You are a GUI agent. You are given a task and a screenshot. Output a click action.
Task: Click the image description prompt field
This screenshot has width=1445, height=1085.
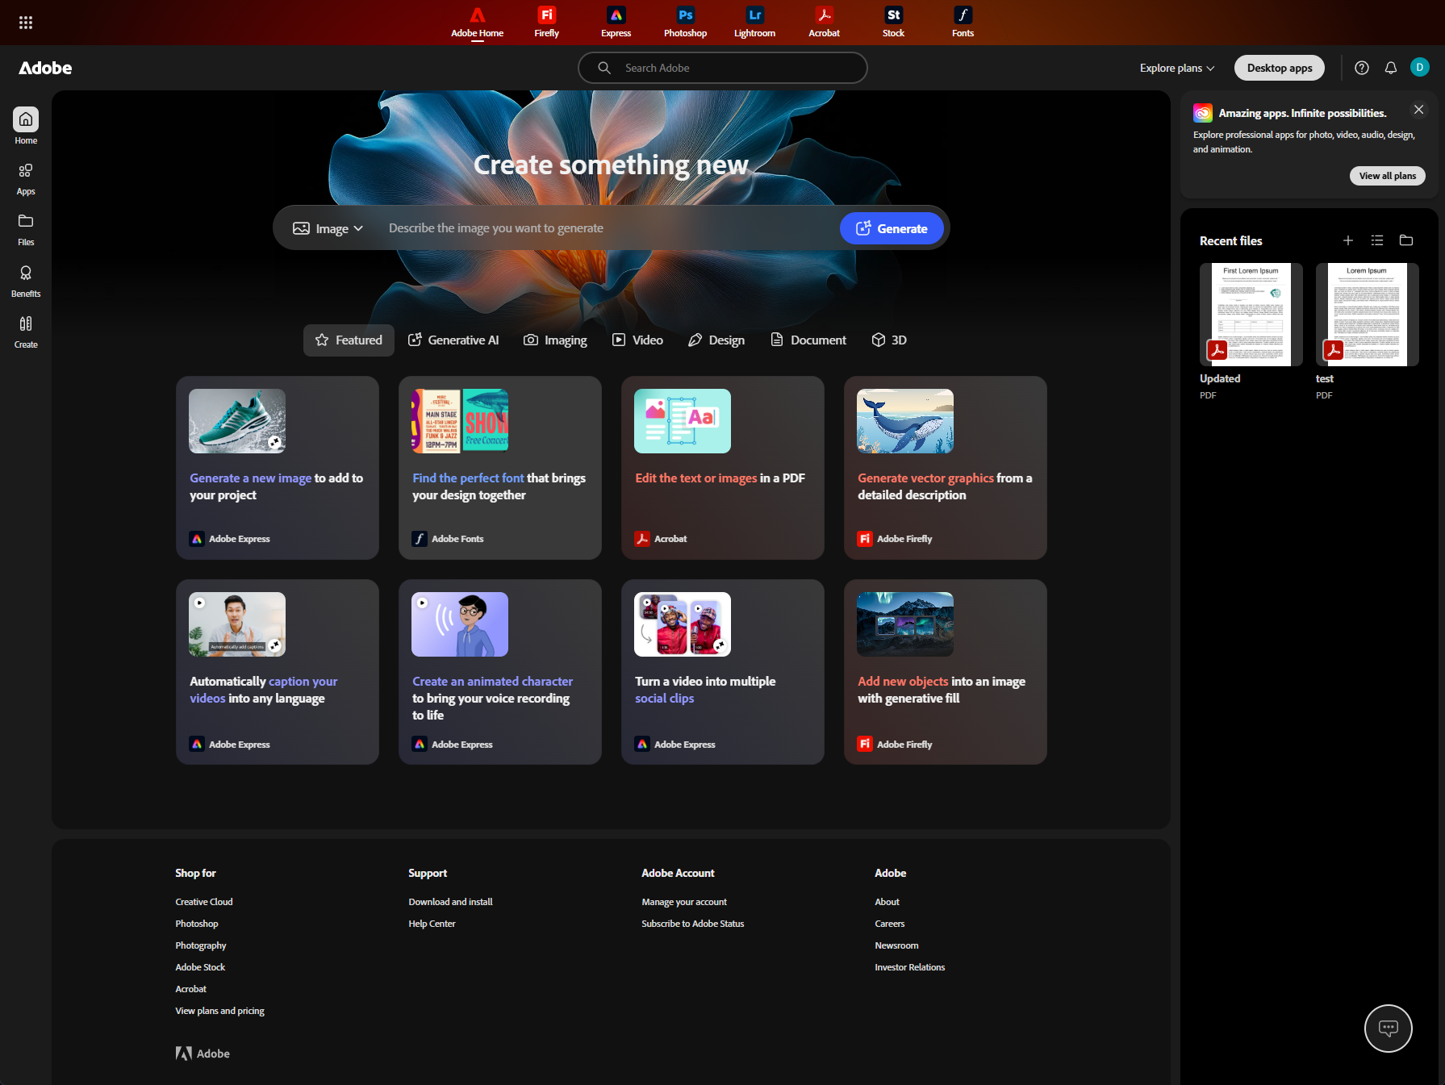605,228
